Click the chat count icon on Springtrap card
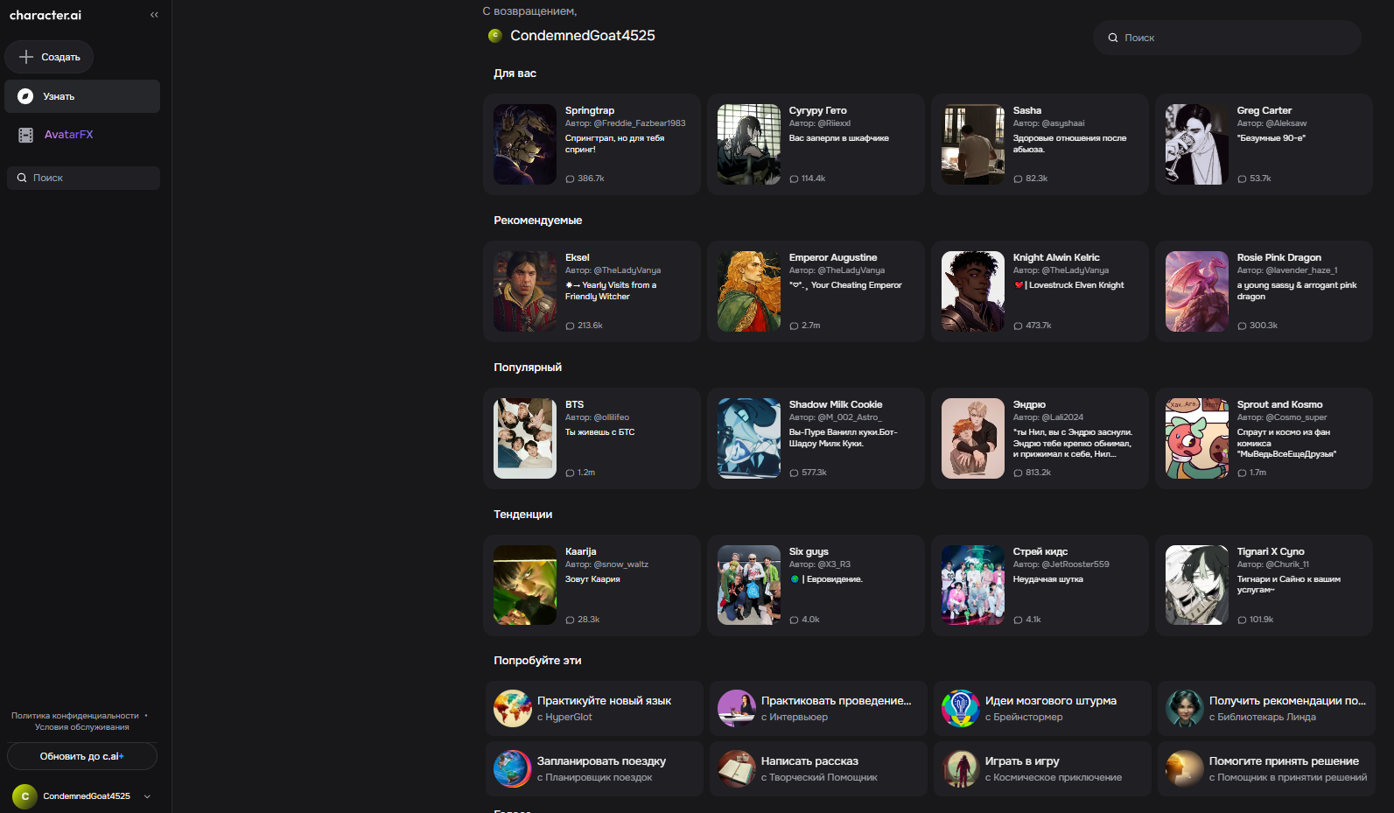Screen dimensions: 1394x813 [x=570, y=179]
